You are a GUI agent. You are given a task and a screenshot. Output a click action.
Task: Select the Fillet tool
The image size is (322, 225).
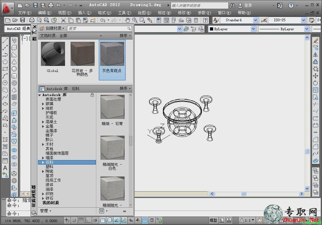316,147
